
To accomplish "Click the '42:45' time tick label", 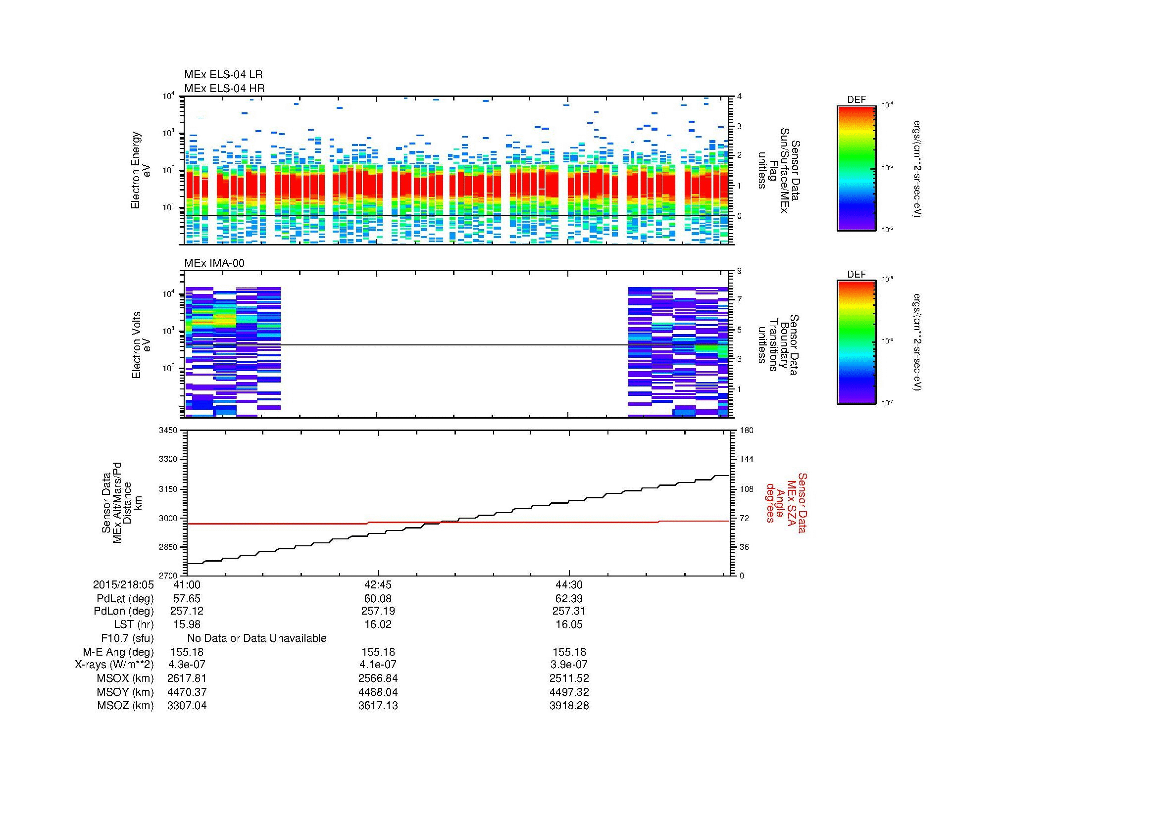I will [x=378, y=584].
